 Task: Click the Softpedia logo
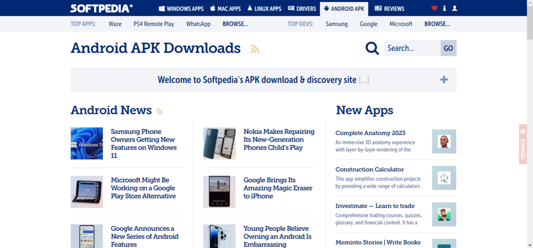coord(101,8)
